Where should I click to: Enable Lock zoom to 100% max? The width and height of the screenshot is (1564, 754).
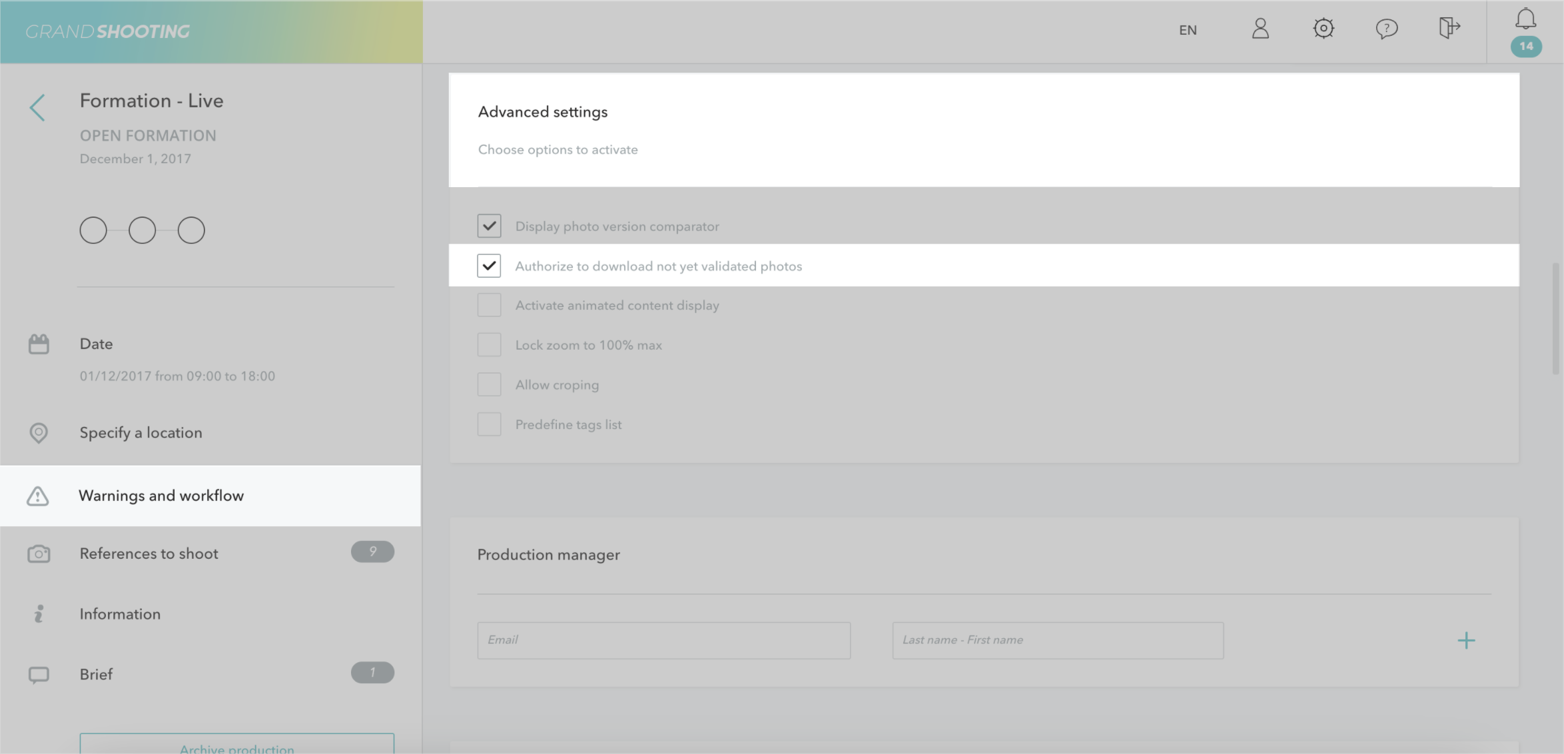click(x=489, y=345)
